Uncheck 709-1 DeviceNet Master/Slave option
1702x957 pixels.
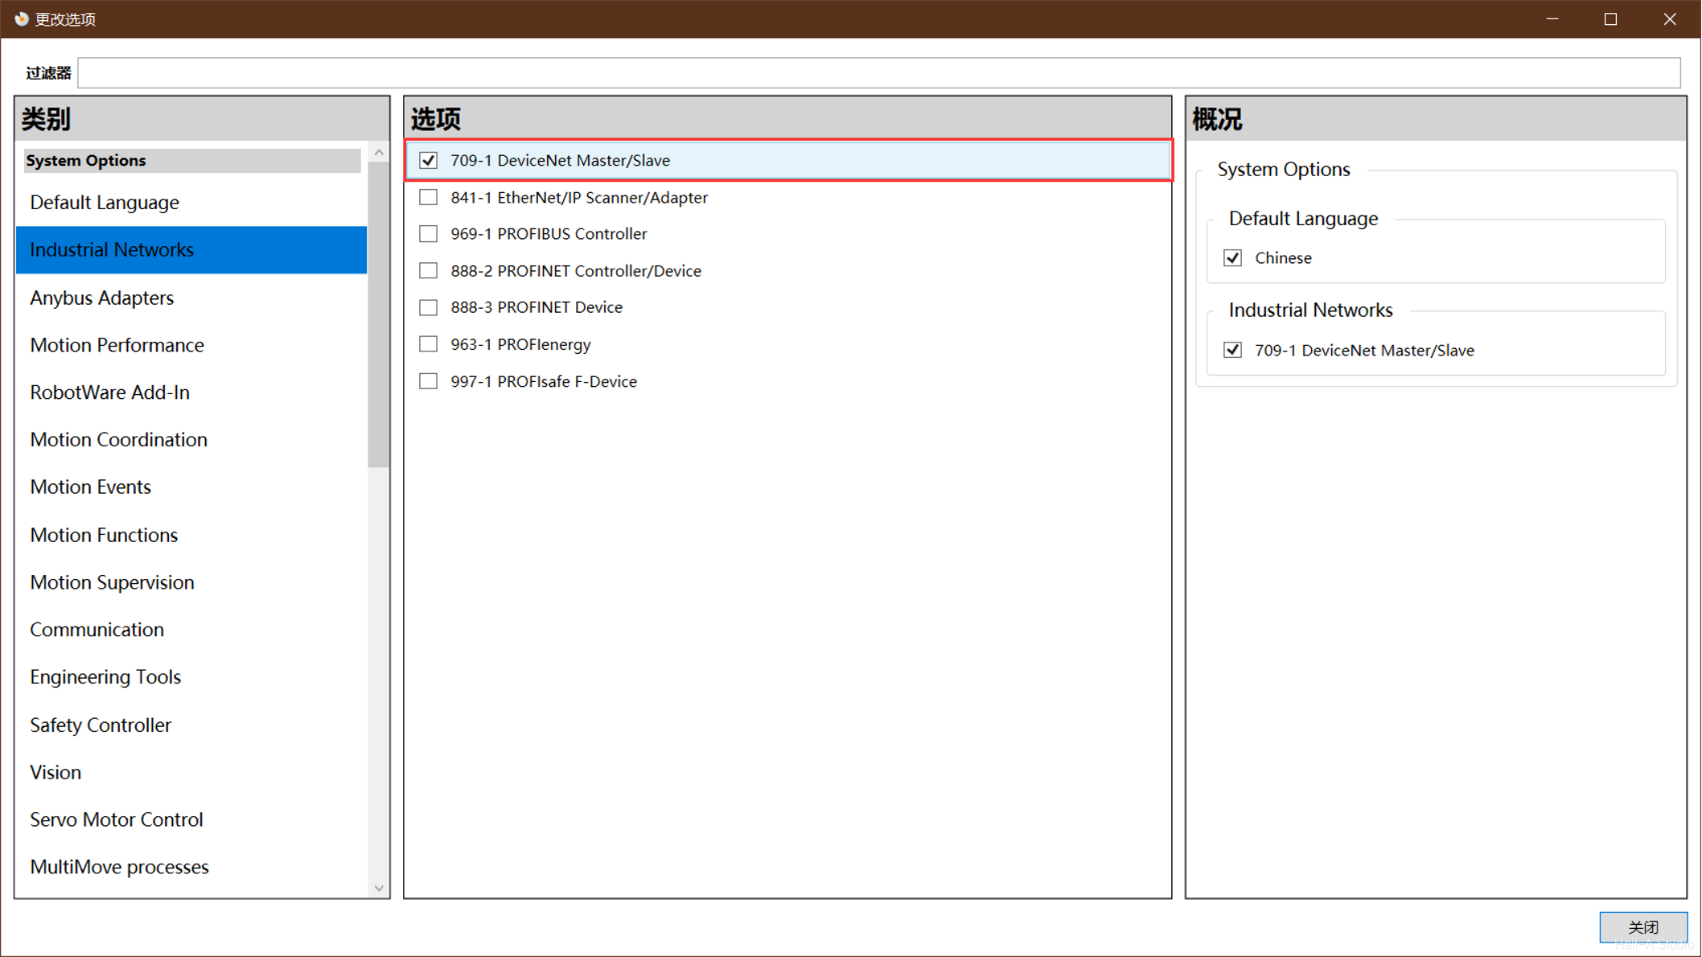tap(428, 160)
